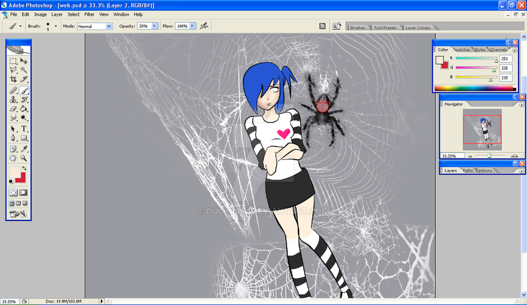The height and width of the screenshot is (305, 527).
Task: Open the Layers palette options menu
Action: (x=522, y=171)
